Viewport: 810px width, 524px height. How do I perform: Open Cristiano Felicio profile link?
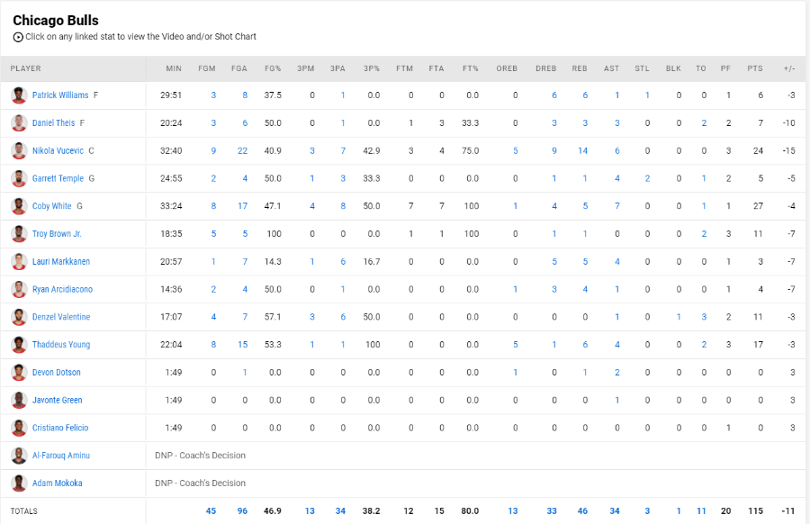(60, 428)
